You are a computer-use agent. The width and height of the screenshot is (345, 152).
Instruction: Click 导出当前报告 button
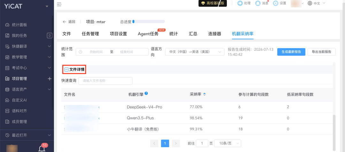(321, 52)
